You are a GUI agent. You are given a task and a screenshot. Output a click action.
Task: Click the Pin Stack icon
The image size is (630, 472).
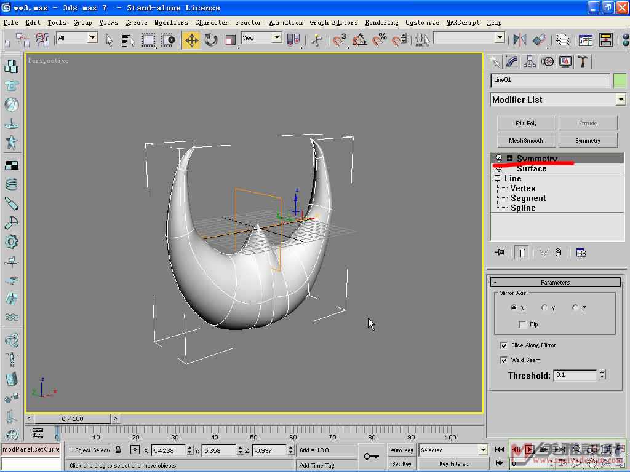[500, 253]
